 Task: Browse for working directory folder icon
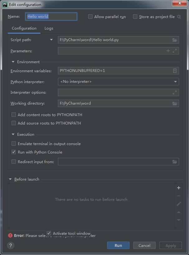coord(175,103)
